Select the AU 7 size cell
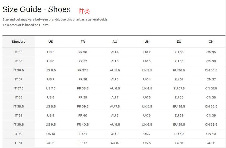 click(x=115, y=97)
